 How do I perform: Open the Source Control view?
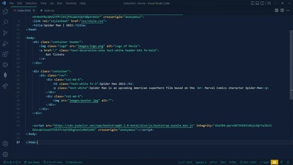tap(5, 33)
